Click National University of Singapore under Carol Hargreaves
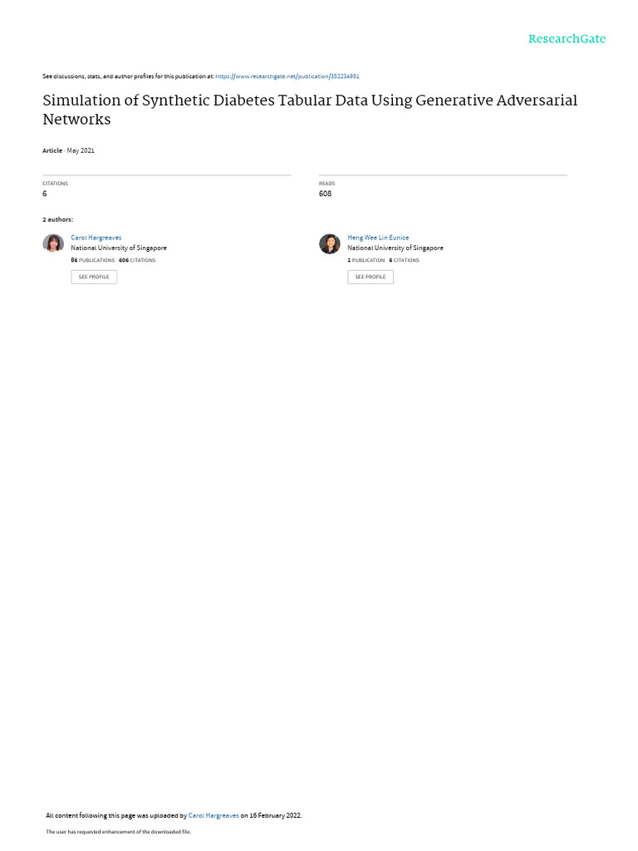This screenshot has height=851, width=638. click(119, 248)
